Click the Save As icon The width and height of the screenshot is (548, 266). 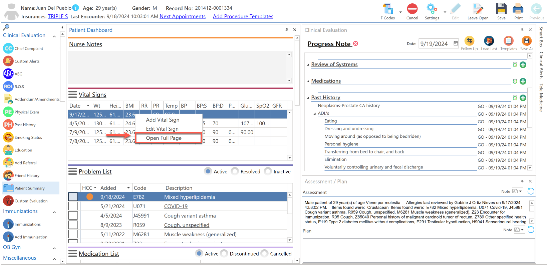(x=527, y=41)
